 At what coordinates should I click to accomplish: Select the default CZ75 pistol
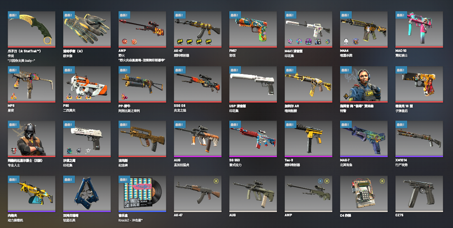pyautogui.click(x=419, y=194)
